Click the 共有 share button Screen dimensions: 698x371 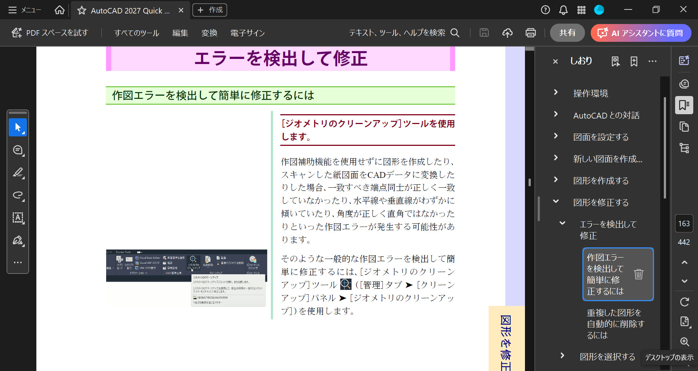coord(567,33)
